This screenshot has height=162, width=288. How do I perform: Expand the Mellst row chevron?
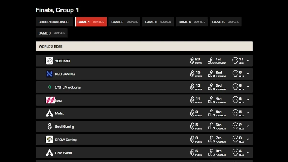coord(248,113)
